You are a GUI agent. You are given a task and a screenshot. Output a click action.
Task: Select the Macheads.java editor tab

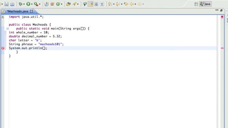[17, 11]
